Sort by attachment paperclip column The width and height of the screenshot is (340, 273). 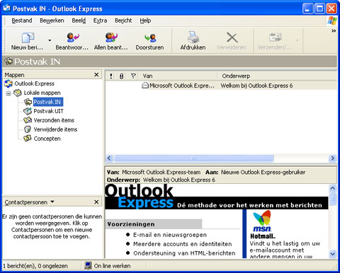click(122, 76)
